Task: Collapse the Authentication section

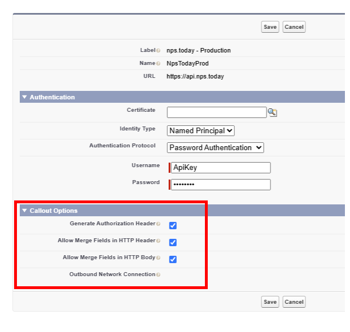Action: 24,97
